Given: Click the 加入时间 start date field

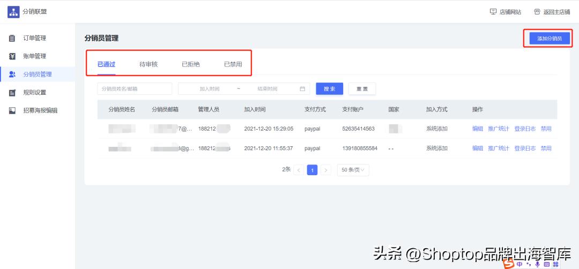Looking at the screenshot, I should 210,88.
